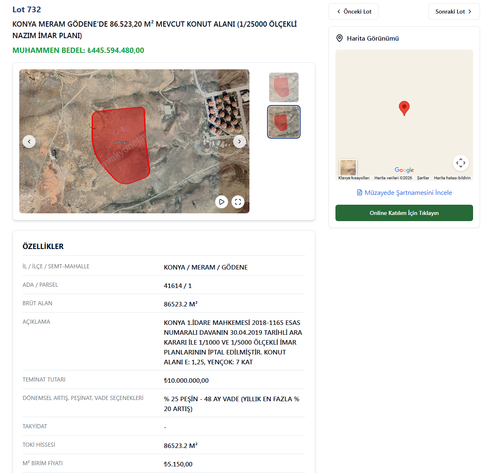Go to previous image with left carousel arrow

29,142
